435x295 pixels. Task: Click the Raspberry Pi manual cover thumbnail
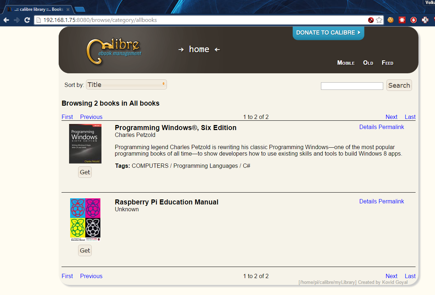(85, 220)
